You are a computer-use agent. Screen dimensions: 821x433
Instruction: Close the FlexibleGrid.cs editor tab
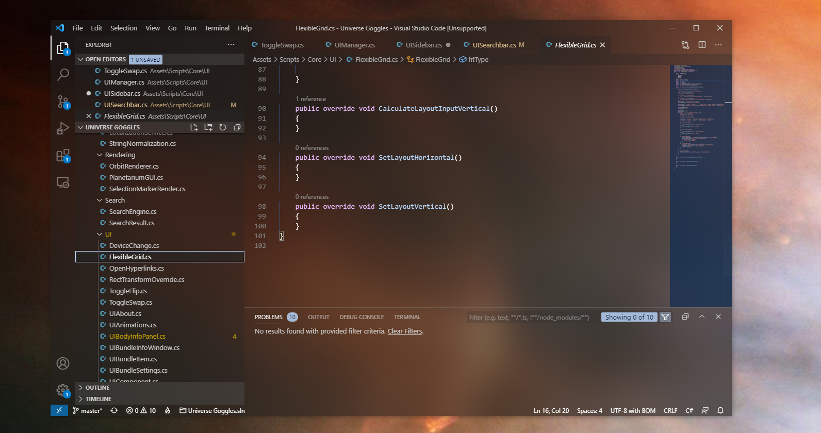coord(602,45)
